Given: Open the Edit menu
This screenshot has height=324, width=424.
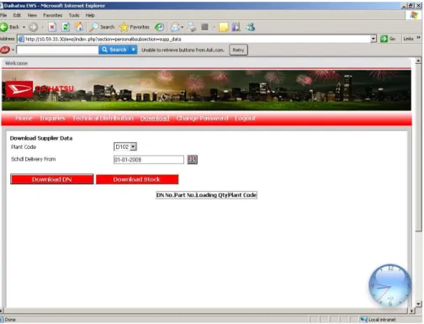Looking at the screenshot, I should point(17,15).
